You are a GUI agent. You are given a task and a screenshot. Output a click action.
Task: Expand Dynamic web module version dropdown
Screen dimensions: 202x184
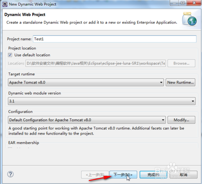tap(102, 101)
